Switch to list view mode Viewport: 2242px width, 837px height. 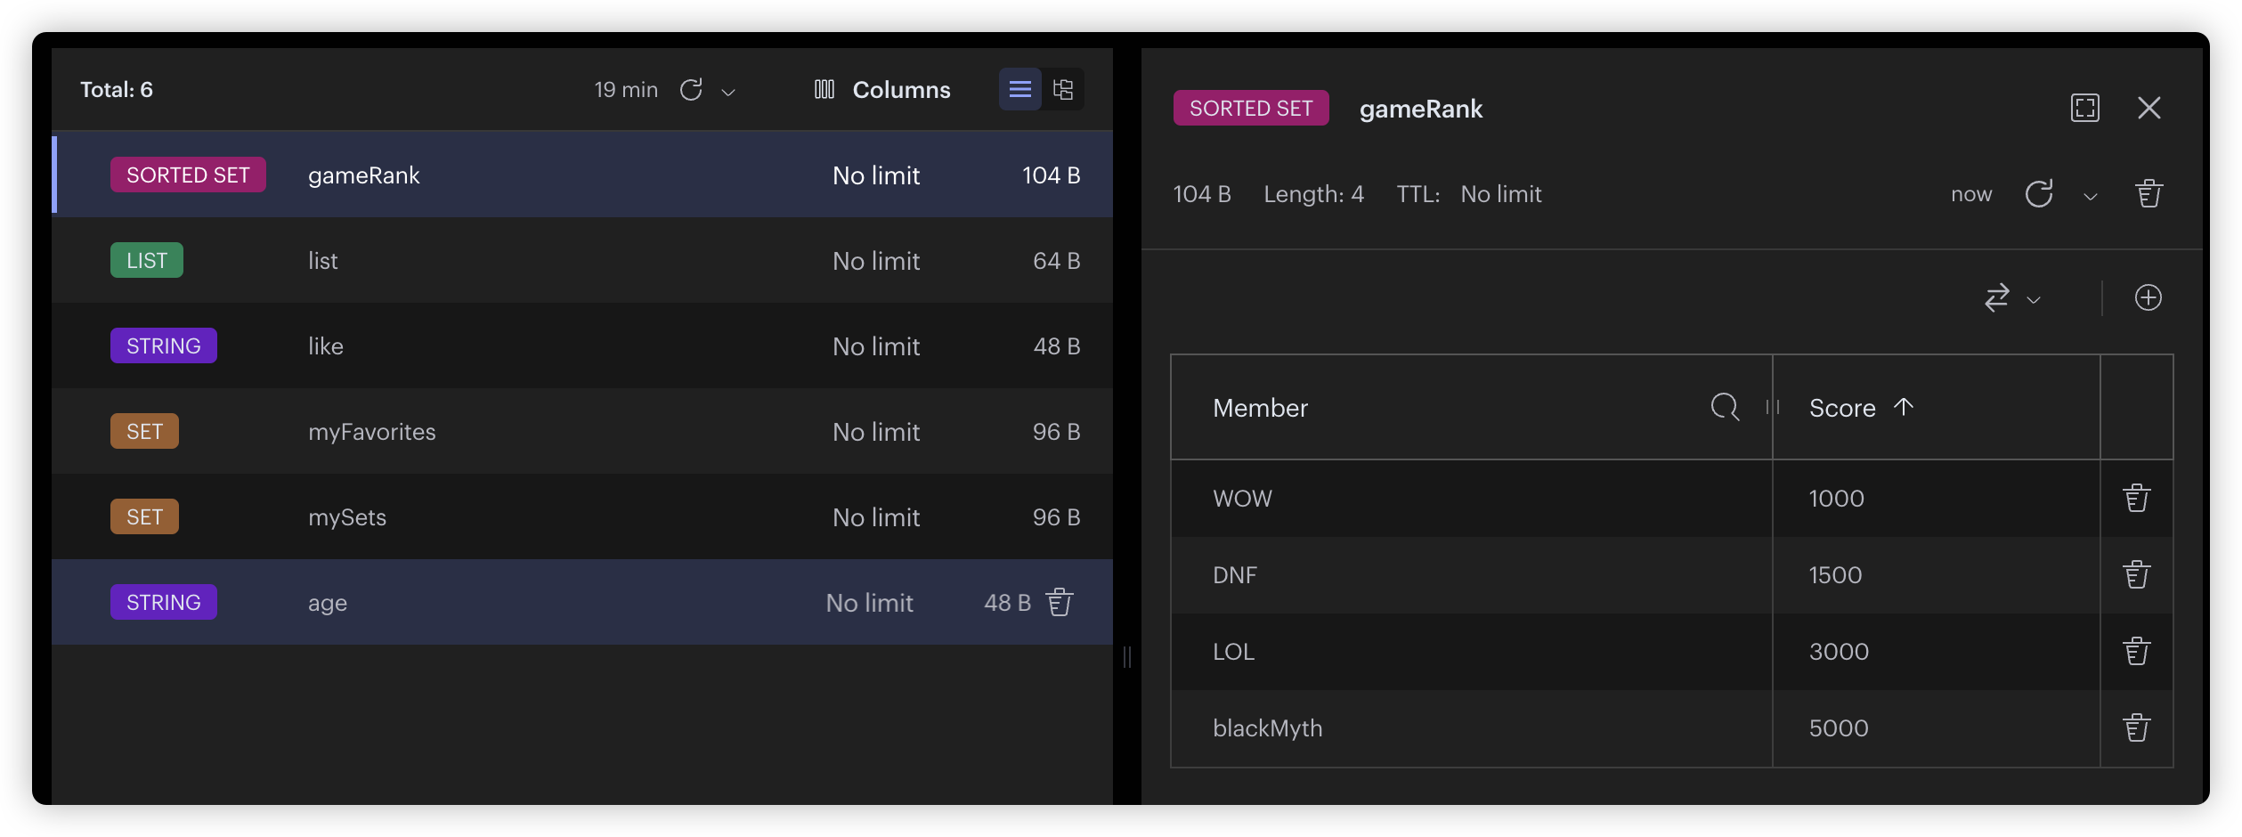point(1019,90)
